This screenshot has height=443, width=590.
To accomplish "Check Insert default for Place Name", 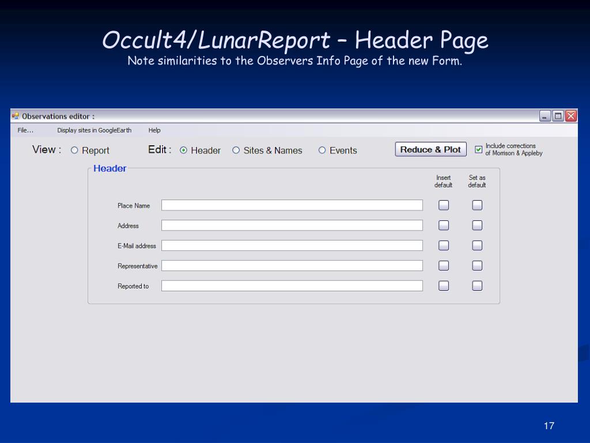I will 444,205.
